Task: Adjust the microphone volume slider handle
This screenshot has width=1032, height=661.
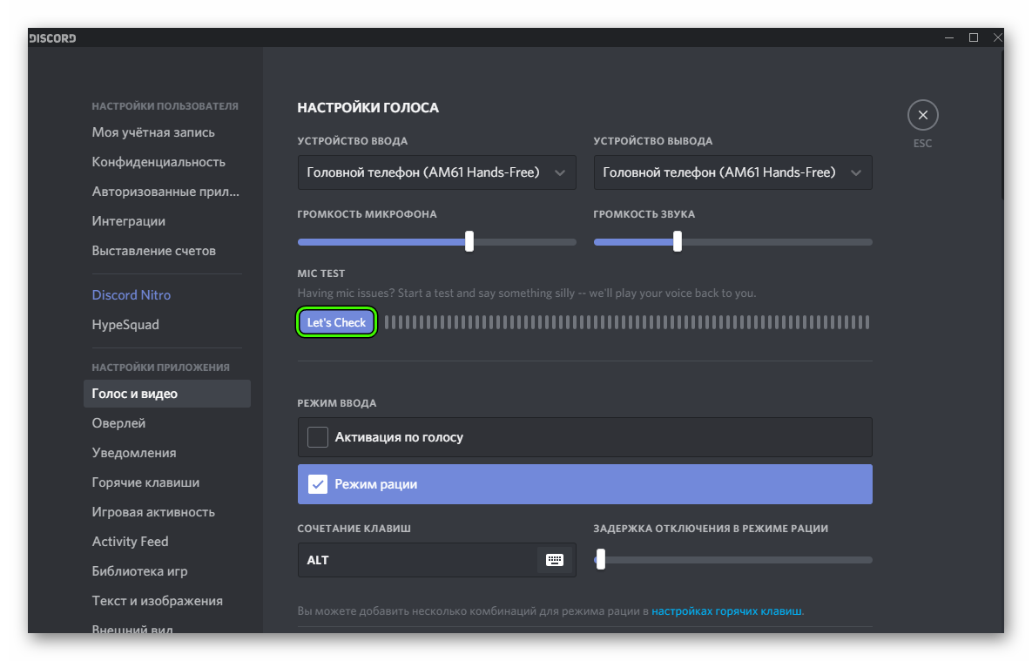Action: pos(469,241)
